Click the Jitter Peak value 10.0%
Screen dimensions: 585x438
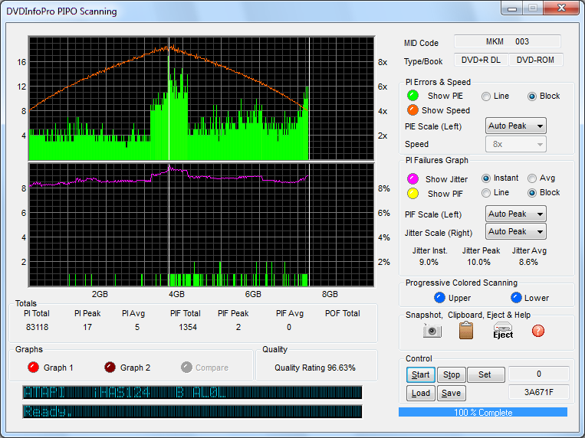478,262
